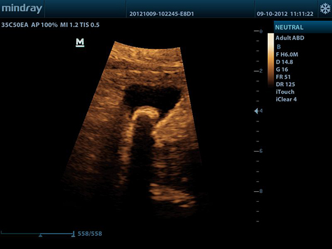Click the grayscale tint color bar

coord(270,60)
